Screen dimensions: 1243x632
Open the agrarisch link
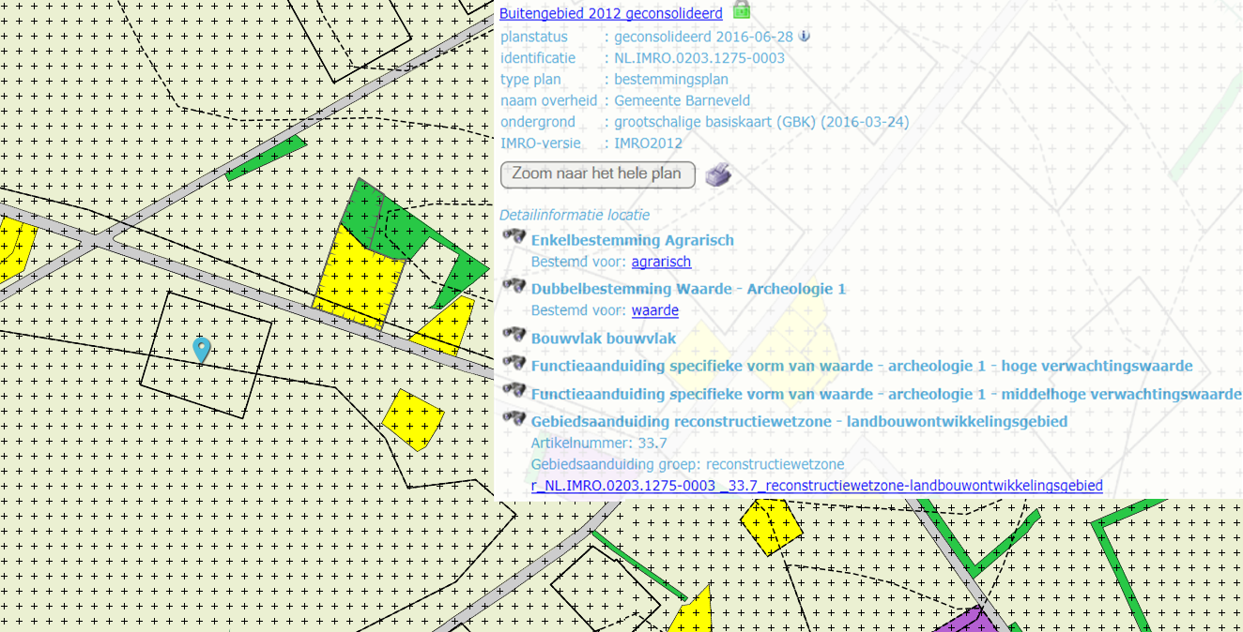click(x=661, y=262)
